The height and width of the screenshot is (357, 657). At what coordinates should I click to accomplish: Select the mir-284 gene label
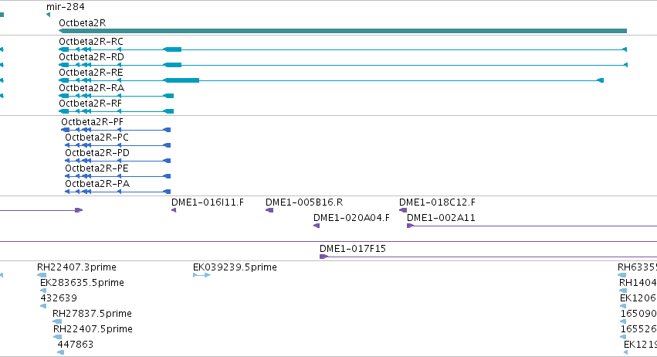point(66,7)
